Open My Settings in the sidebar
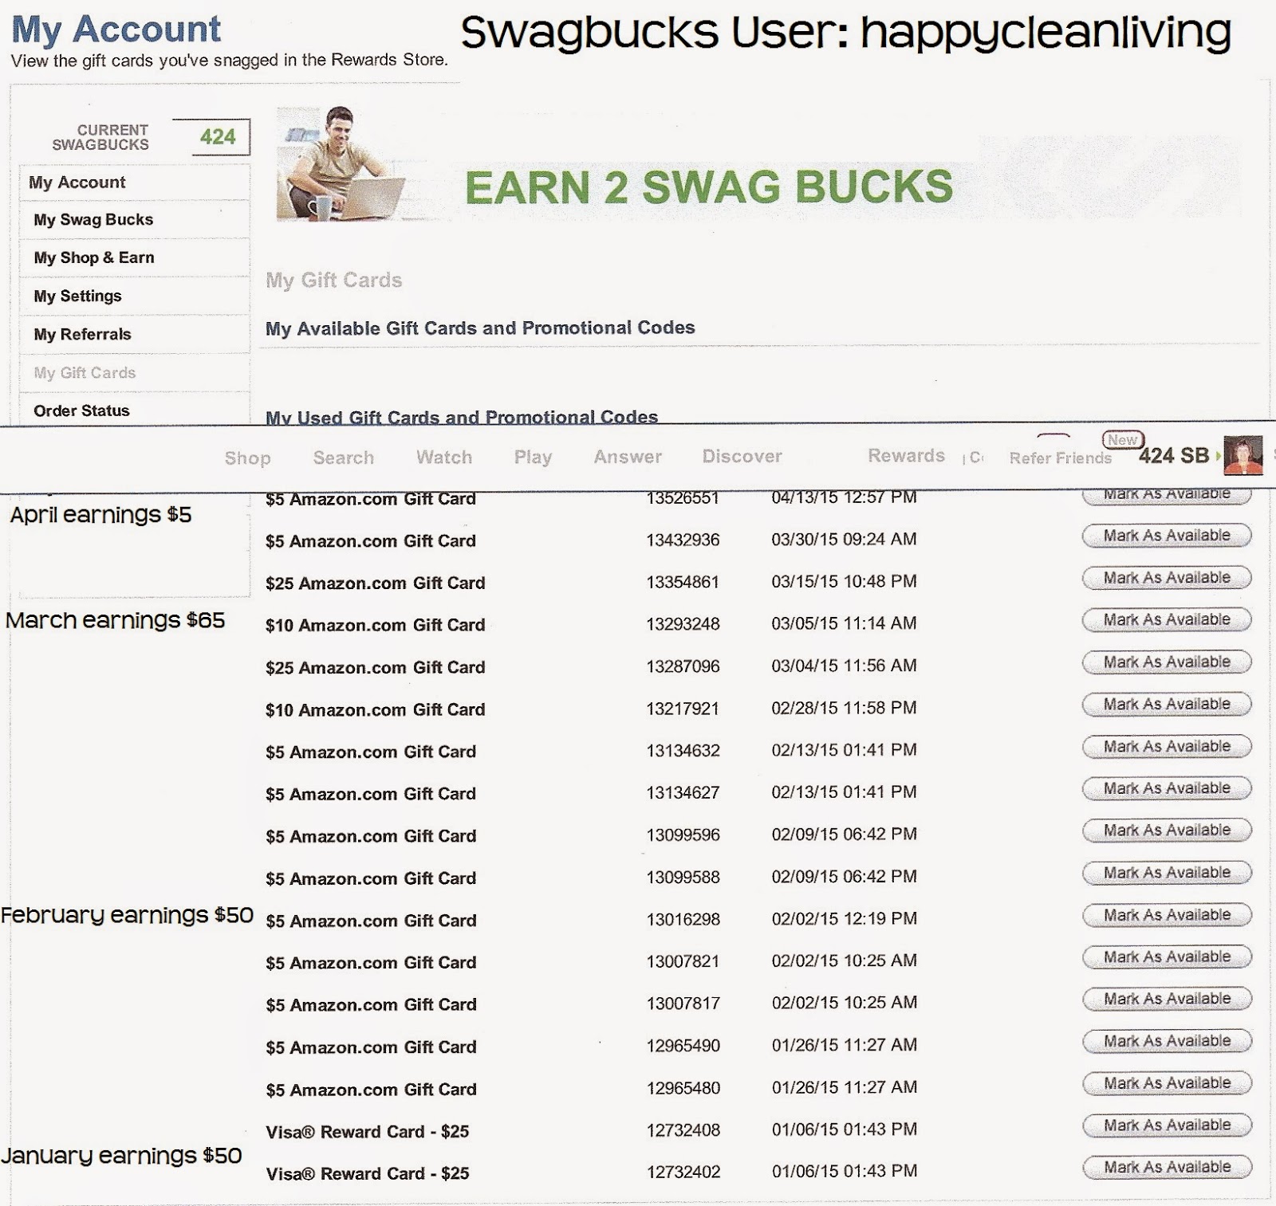 (77, 297)
